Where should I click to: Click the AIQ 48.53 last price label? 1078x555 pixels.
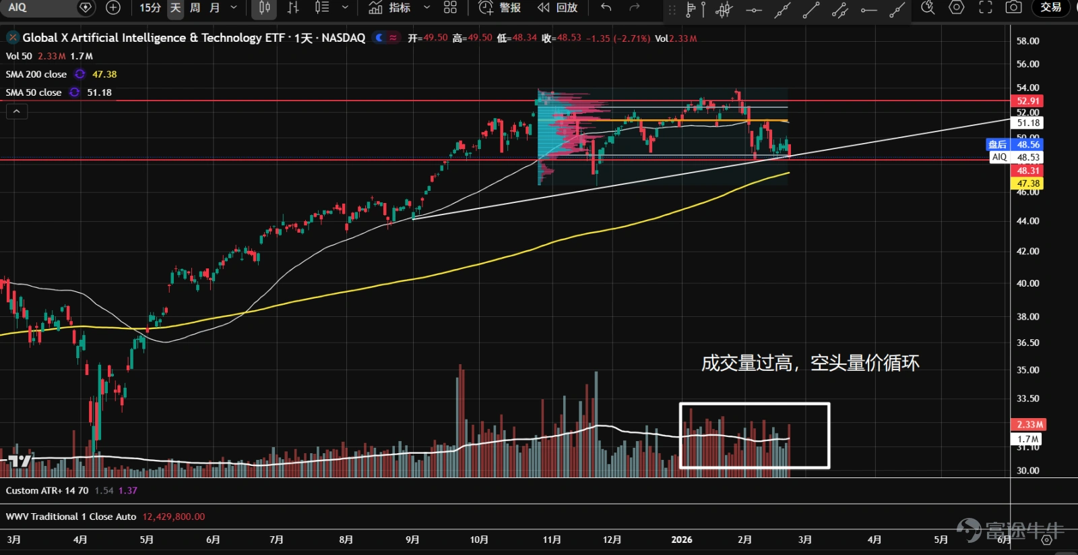1017,157
